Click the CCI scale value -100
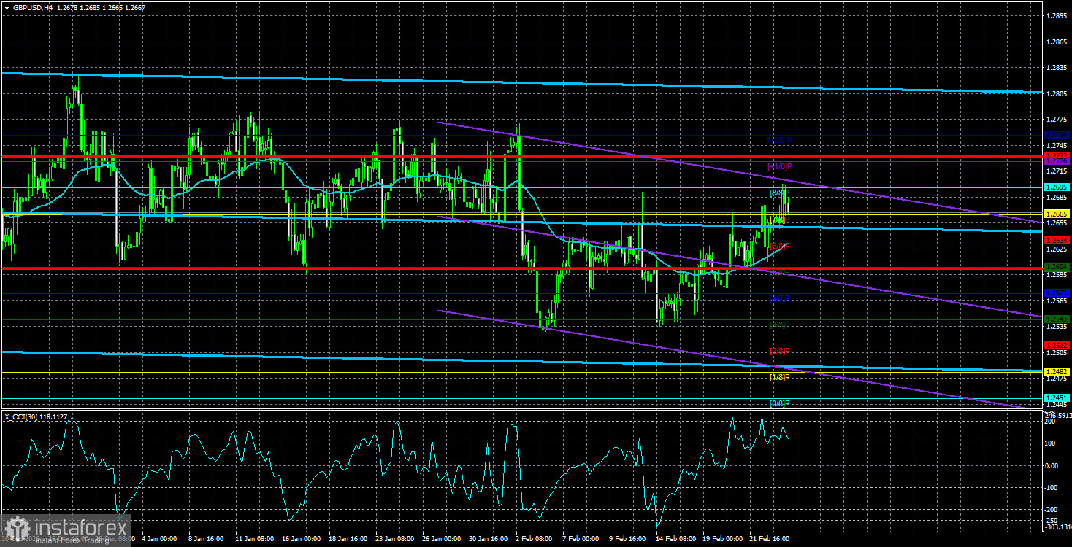The width and height of the screenshot is (1072, 547). pos(1052,486)
